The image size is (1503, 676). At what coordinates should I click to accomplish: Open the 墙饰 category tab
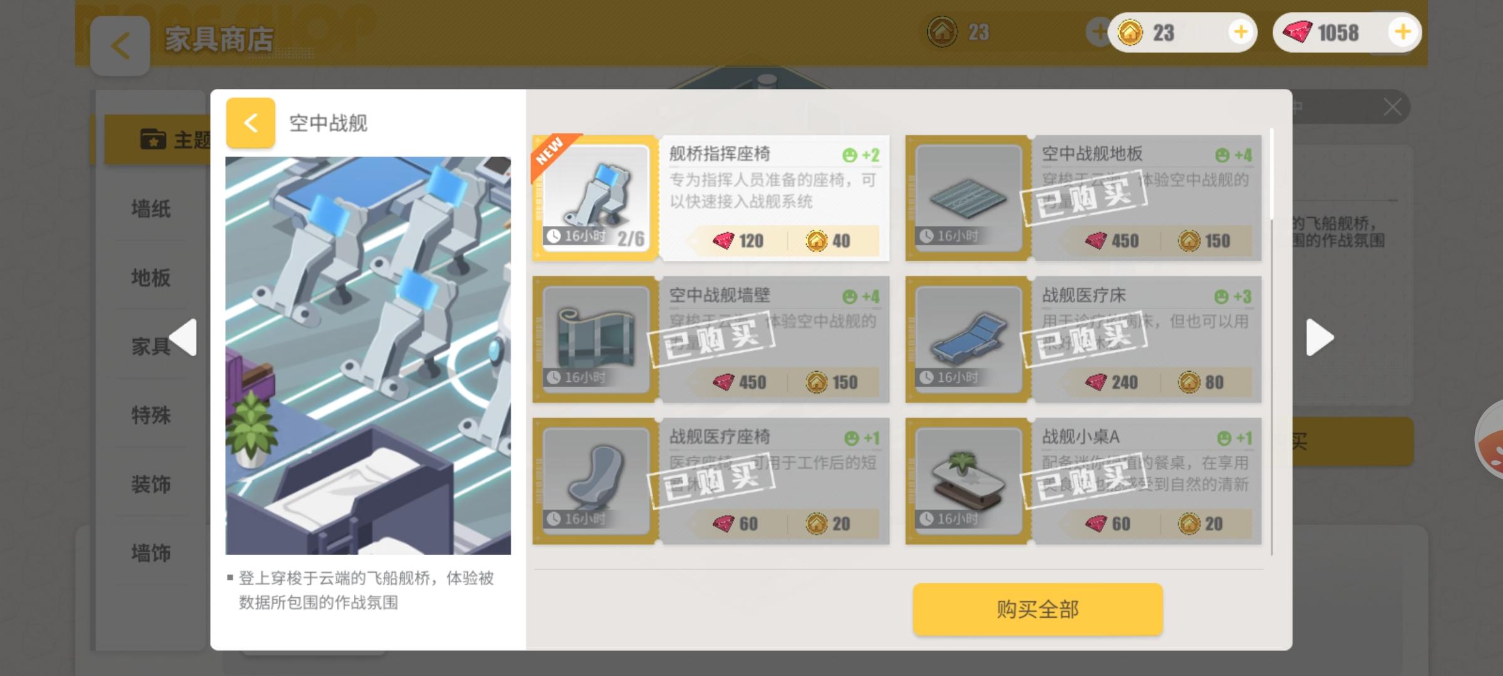pyautogui.click(x=151, y=553)
